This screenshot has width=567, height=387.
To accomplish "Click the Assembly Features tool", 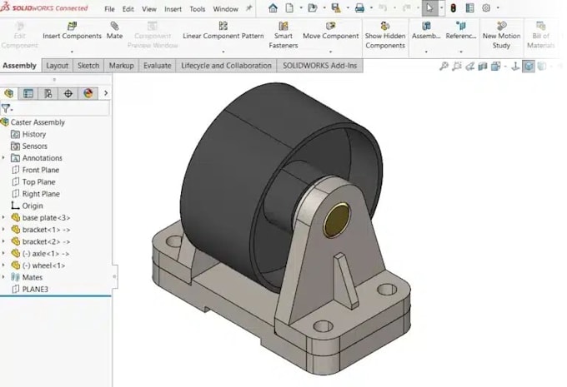I will click(x=426, y=31).
